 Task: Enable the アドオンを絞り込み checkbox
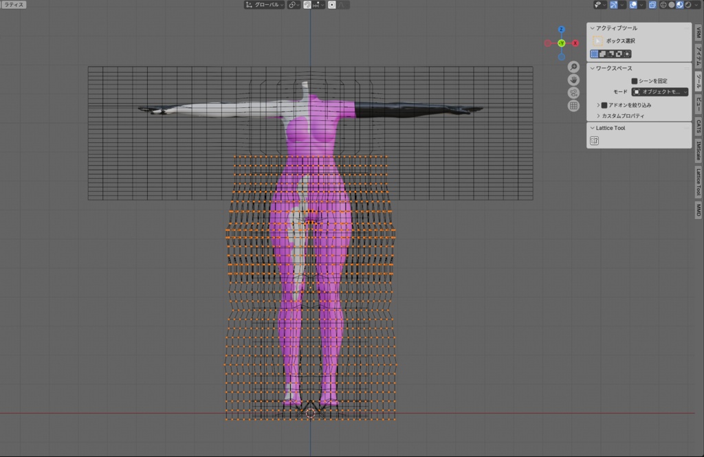tap(604, 105)
